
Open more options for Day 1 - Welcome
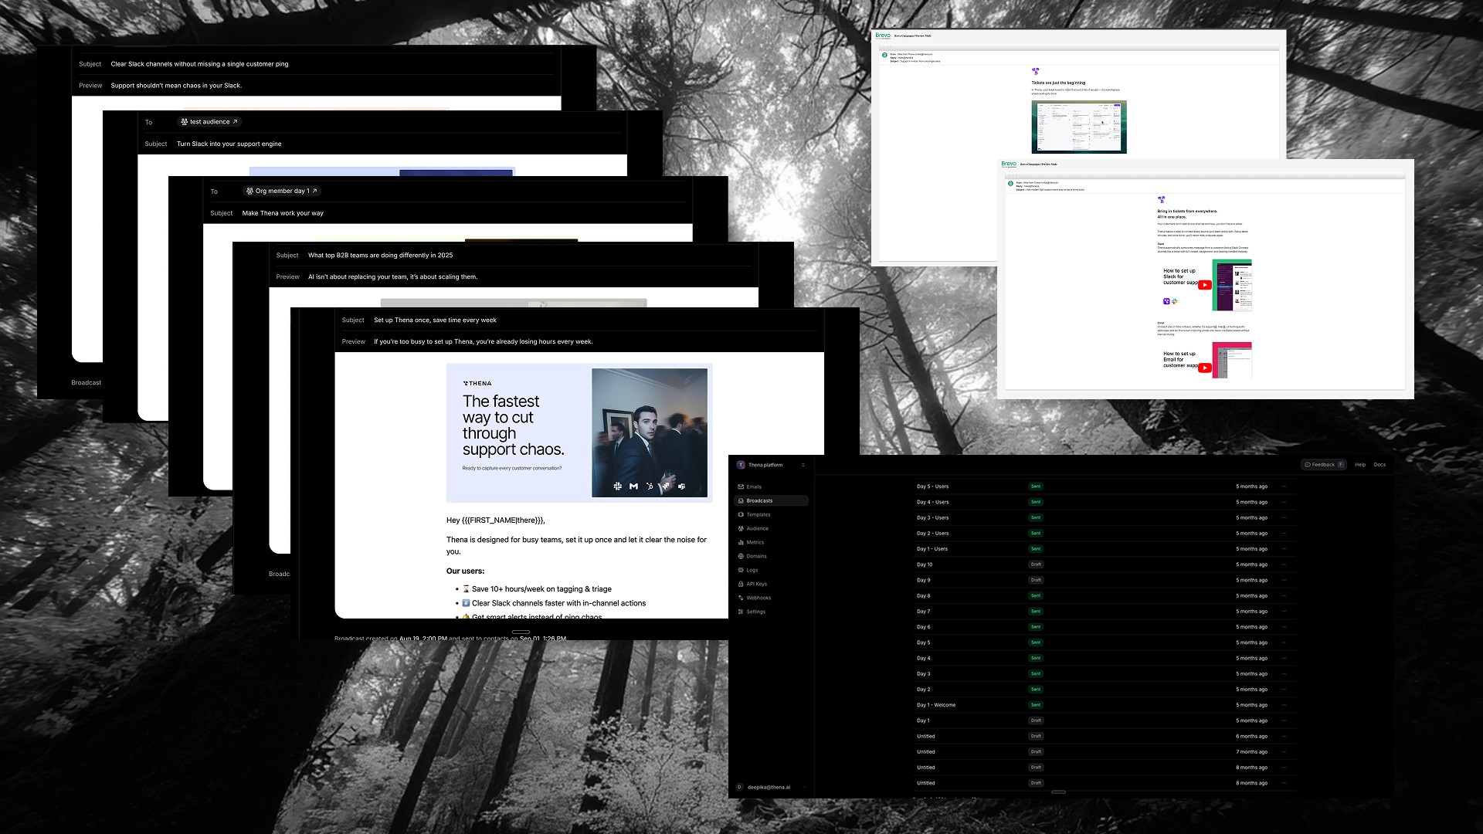tap(1284, 705)
